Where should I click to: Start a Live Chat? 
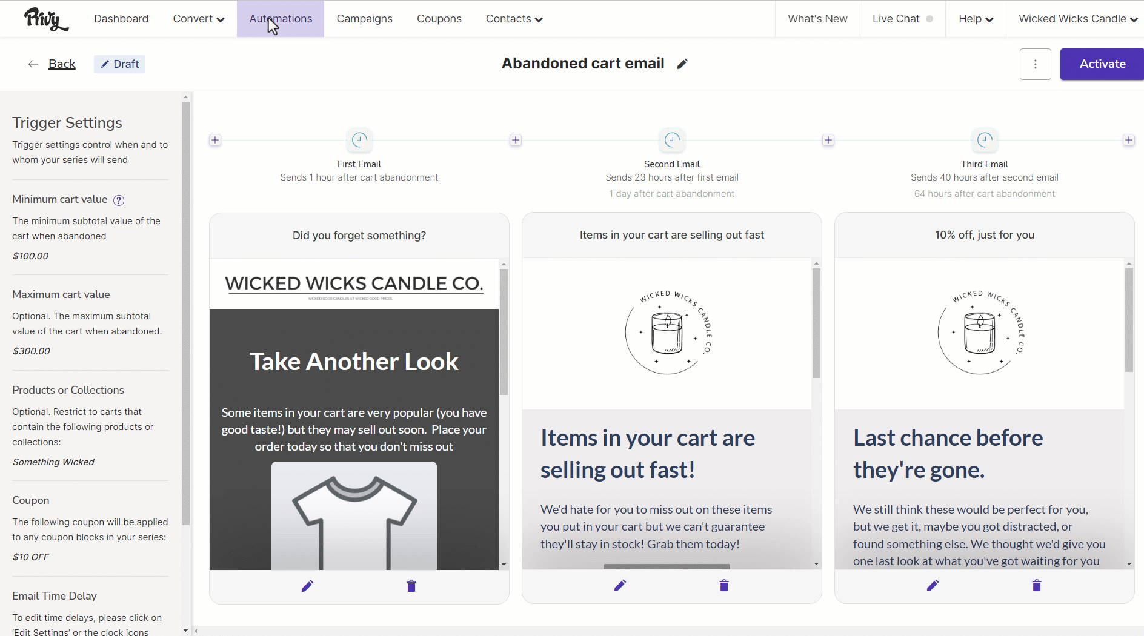click(902, 19)
